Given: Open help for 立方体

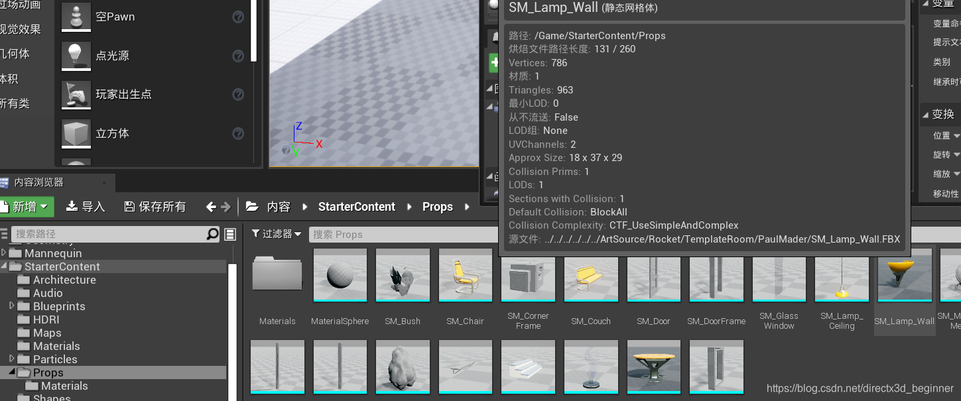Looking at the screenshot, I should tap(238, 134).
